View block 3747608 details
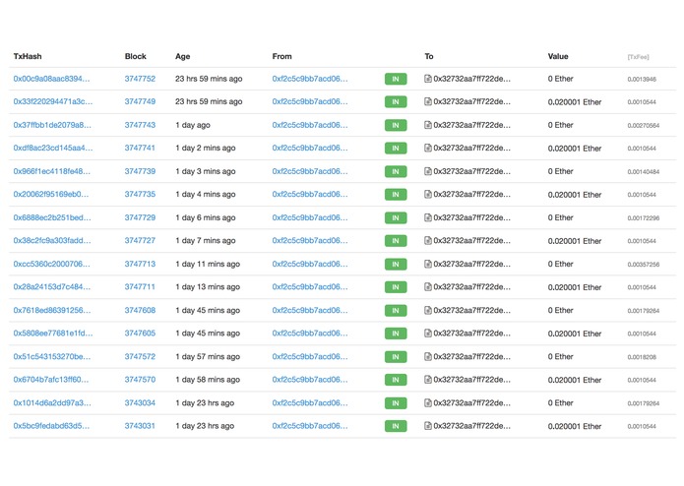 click(x=140, y=310)
